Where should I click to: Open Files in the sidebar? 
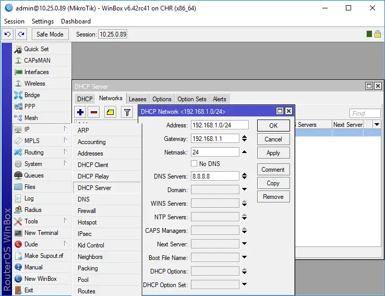[x=42, y=187]
